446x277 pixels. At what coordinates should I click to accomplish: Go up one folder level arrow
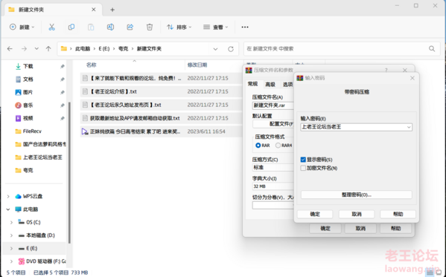[48, 49]
